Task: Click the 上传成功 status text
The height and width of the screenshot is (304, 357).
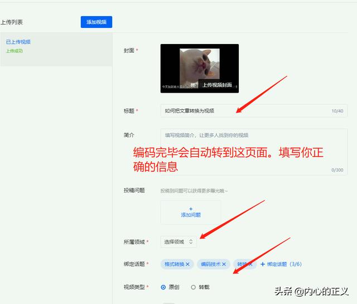Action: tap(15, 51)
